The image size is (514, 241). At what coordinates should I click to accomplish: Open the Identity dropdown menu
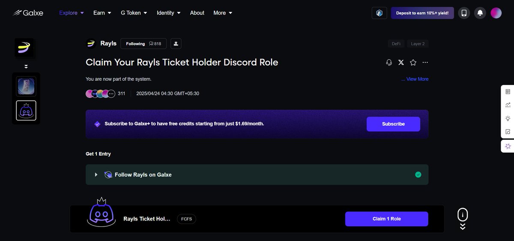pyautogui.click(x=169, y=13)
